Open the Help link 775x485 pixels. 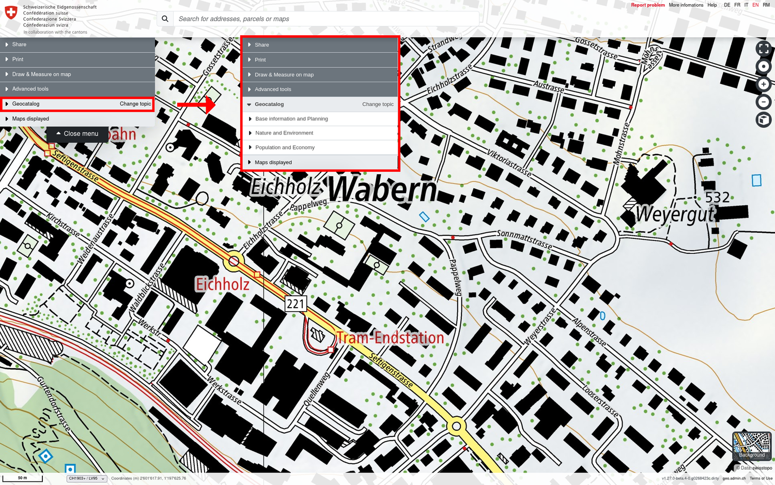click(x=712, y=5)
